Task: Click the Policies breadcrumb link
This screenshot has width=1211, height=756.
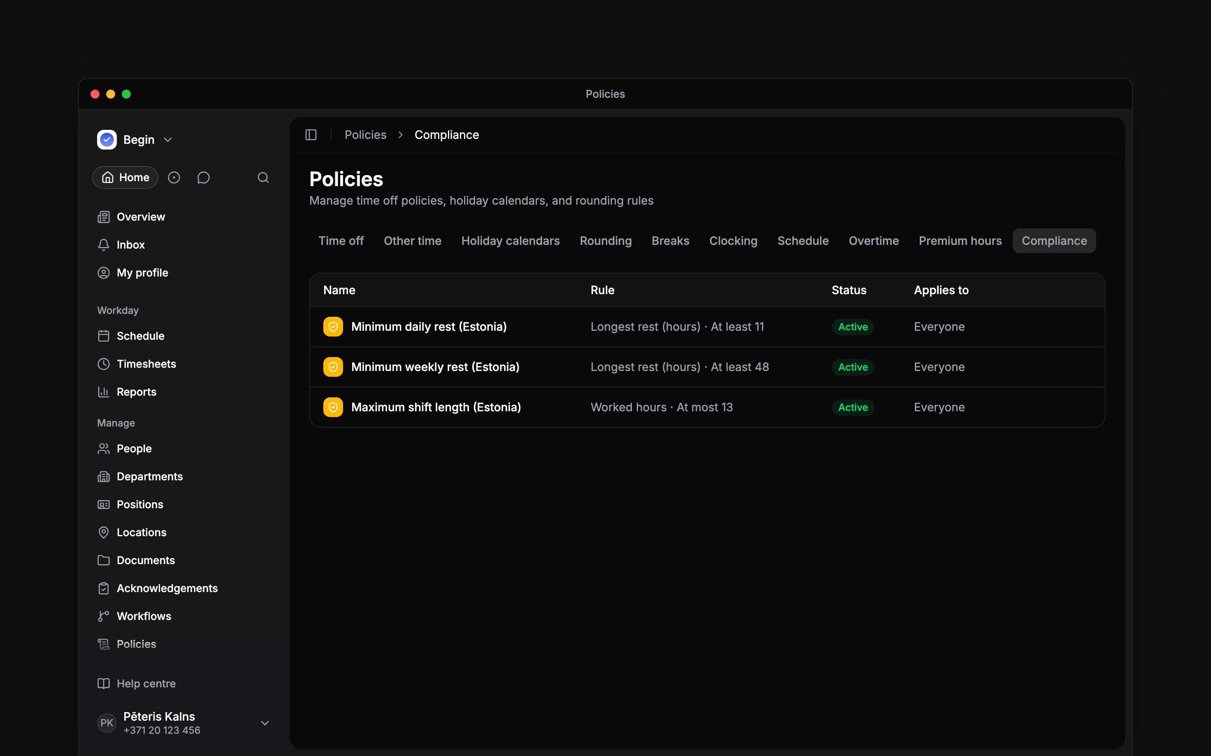Action: tap(365, 135)
